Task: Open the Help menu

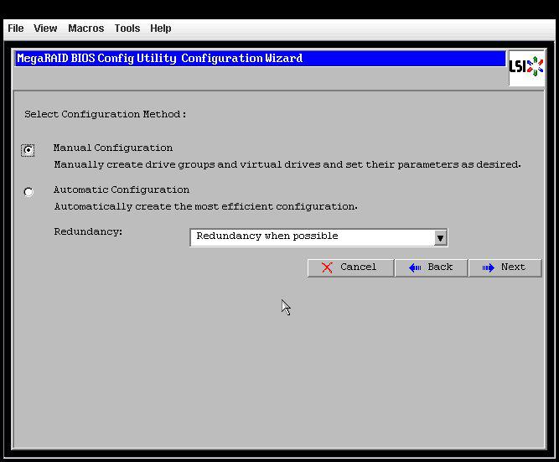Action: [160, 28]
